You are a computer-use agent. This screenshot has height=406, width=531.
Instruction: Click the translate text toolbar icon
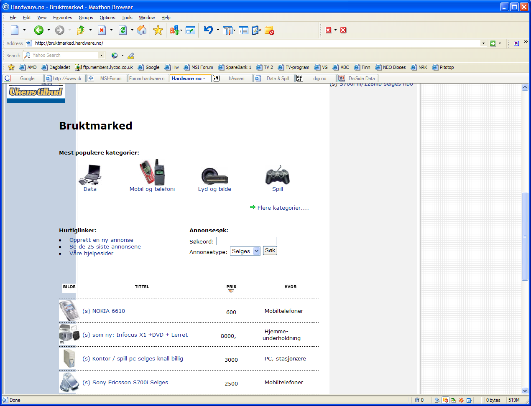coord(174,30)
